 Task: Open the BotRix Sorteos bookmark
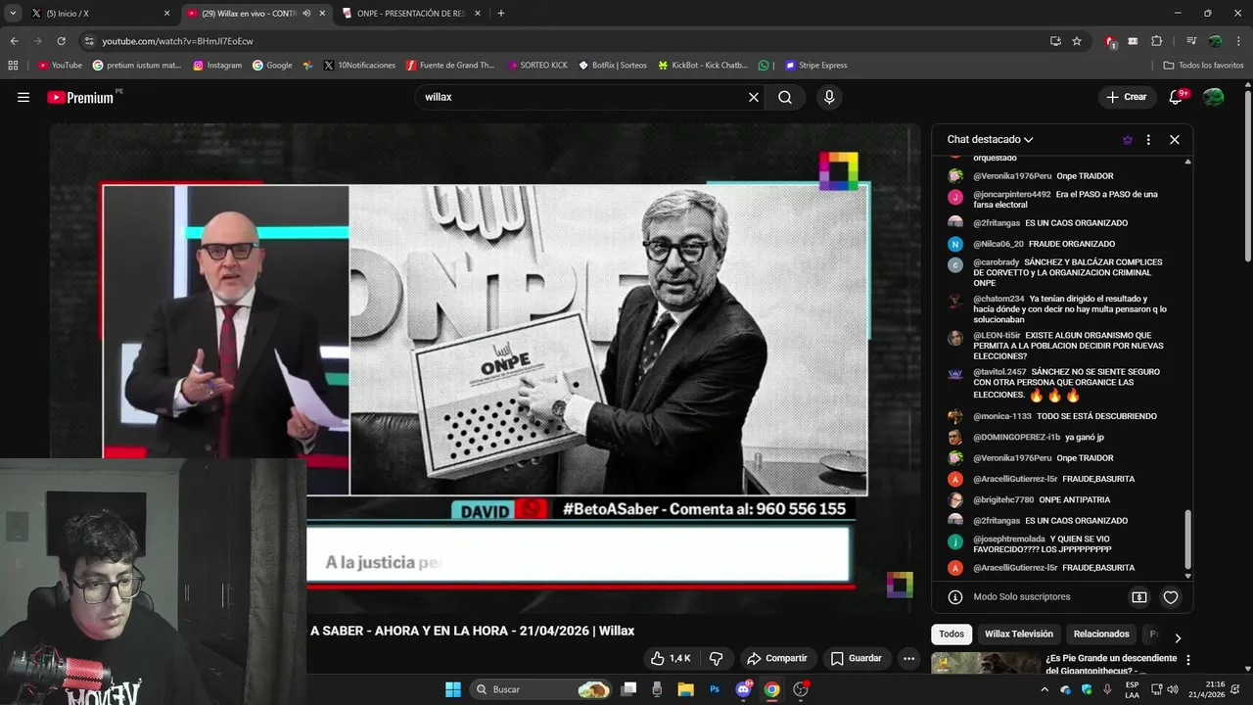612,66
